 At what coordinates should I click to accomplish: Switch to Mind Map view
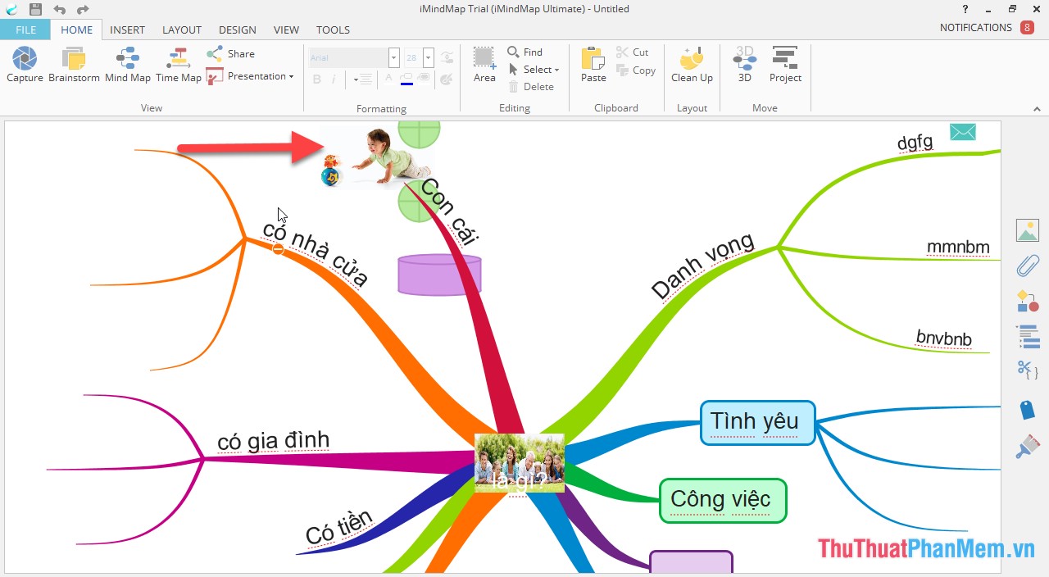pyautogui.click(x=128, y=64)
